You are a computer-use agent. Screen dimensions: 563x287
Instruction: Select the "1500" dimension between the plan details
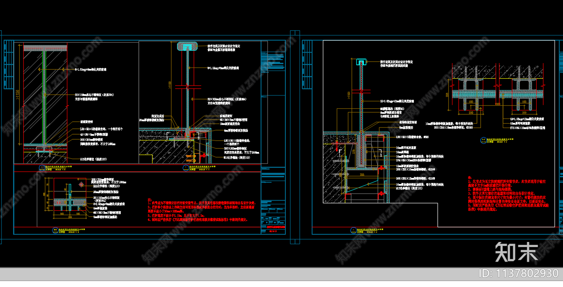point(498,104)
